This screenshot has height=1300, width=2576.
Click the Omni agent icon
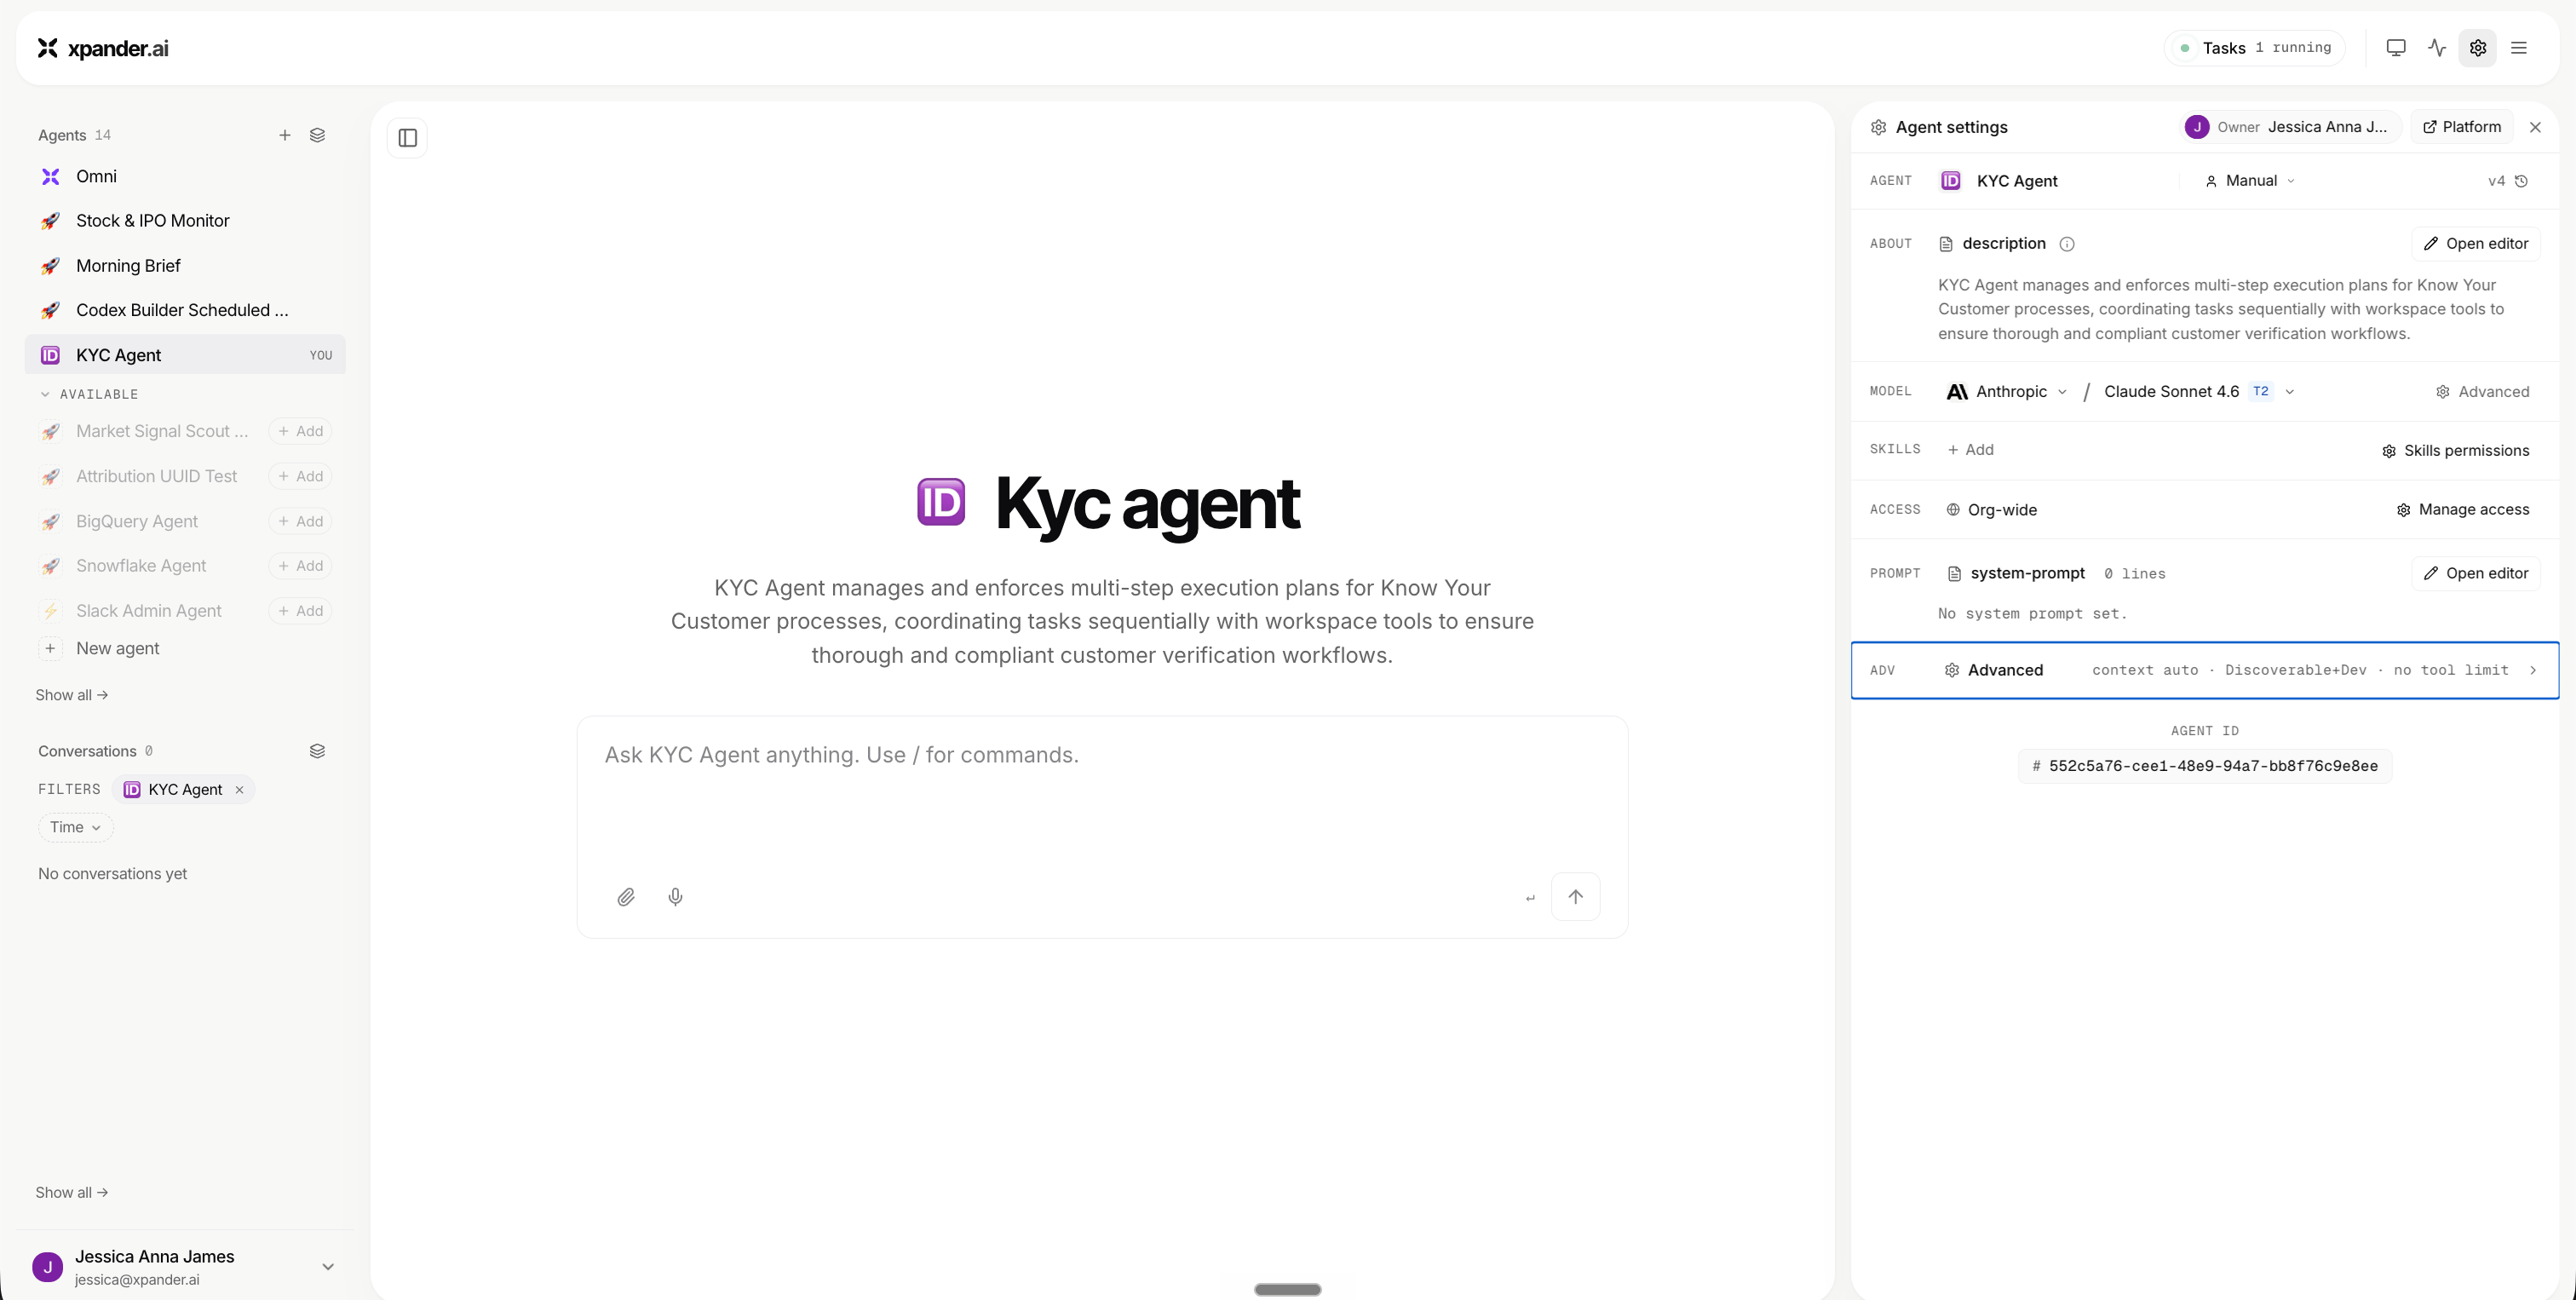[x=50, y=177]
